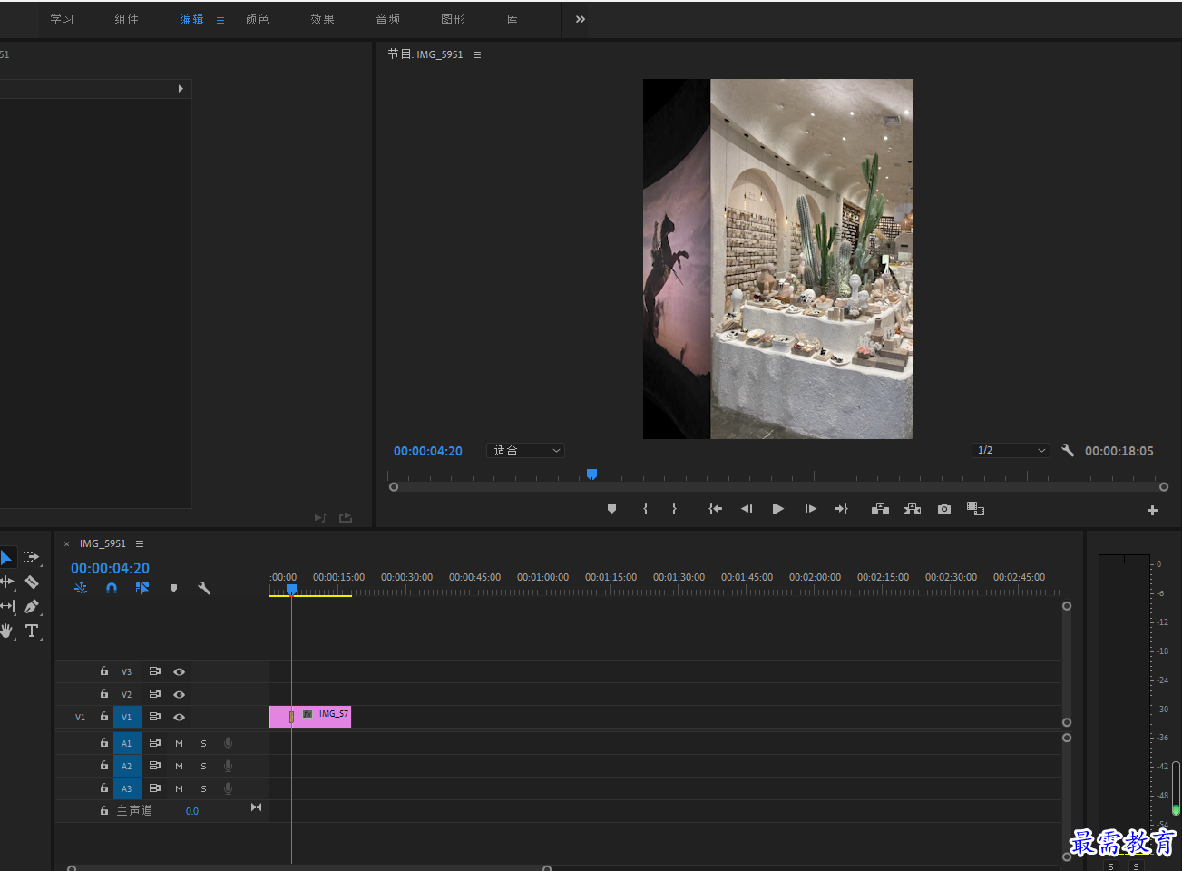1182x871 pixels.
Task: Mute the A2 audio track
Action: click(179, 766)
